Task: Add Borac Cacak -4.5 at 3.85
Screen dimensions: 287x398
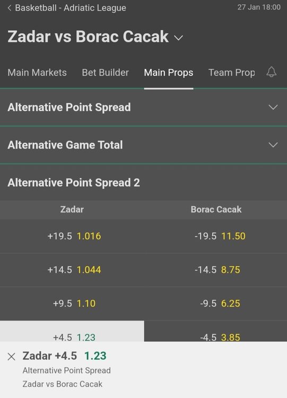Action: click(x=216, y=331)
